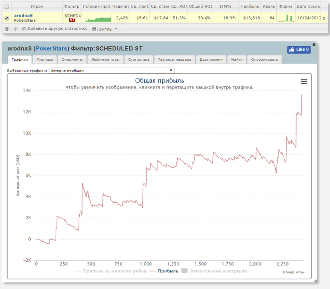Open the Достижения tab
The width and height of the screenshot is (330, 289).
[211, 59]
